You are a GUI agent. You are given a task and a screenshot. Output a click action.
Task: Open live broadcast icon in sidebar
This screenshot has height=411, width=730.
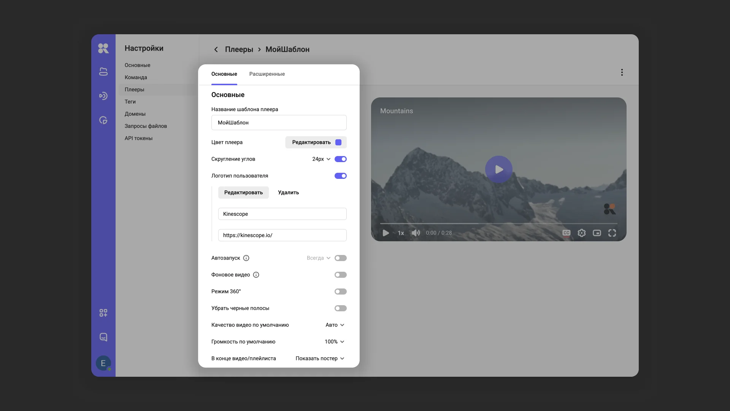(103, 96)
